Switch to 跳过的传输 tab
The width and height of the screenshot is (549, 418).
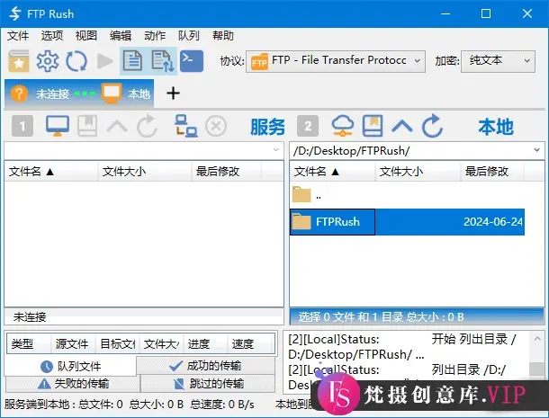coord(208,384)
